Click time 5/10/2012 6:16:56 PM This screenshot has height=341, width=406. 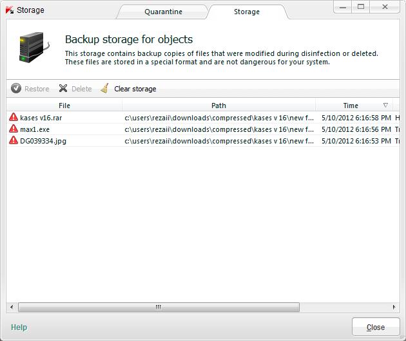(x=356, y=129)
